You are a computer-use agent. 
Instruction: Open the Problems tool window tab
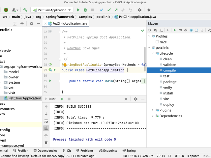[x=85, y=151]
